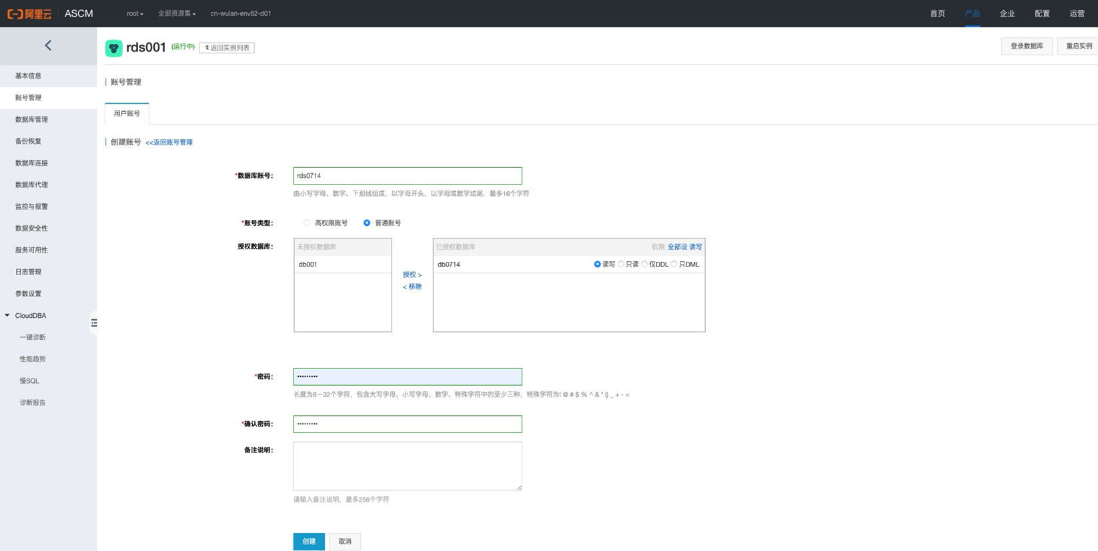Open the root user dropdown
This screenshot has width=1098, height=551.
click(135, 13)
